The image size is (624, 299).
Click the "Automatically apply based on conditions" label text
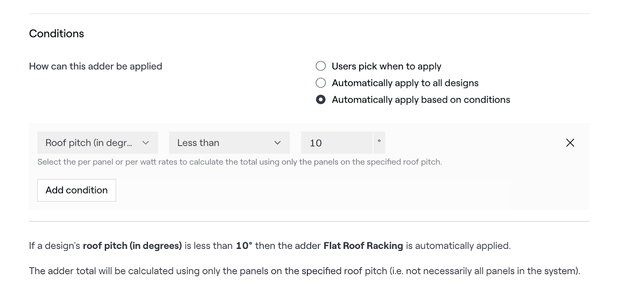pos(420,100)
